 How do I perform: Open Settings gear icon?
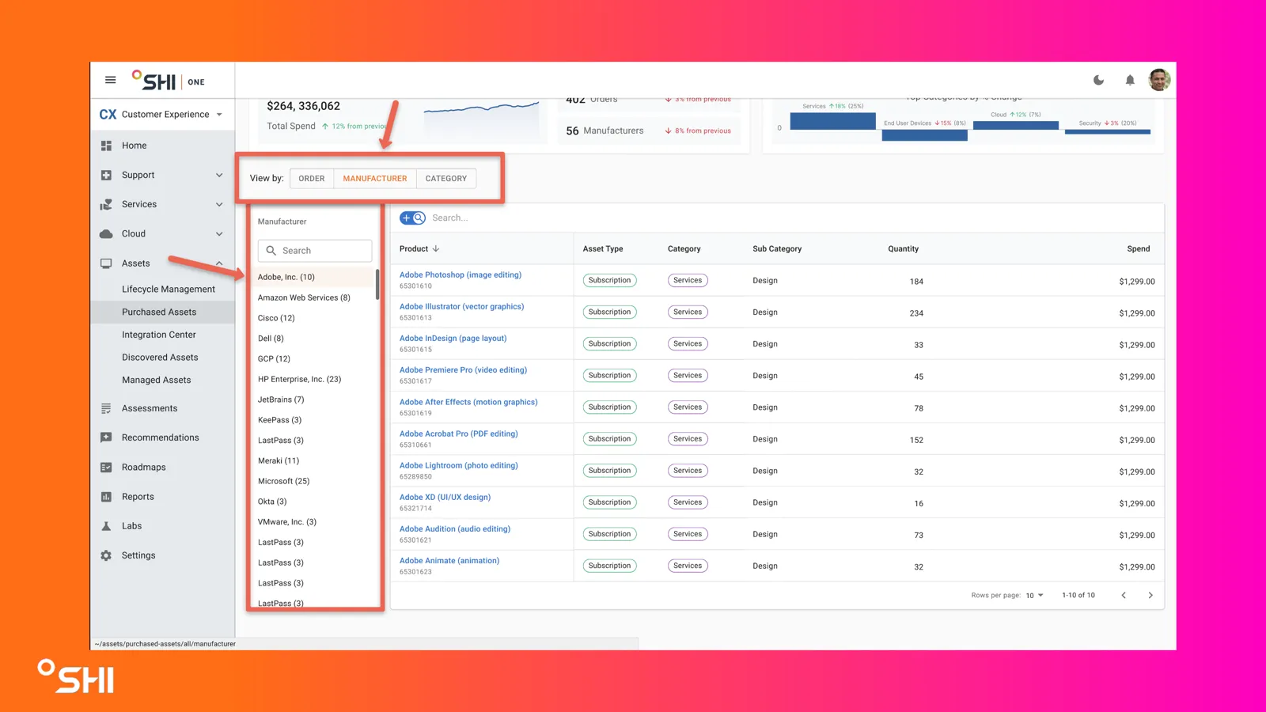pos(106,555)
